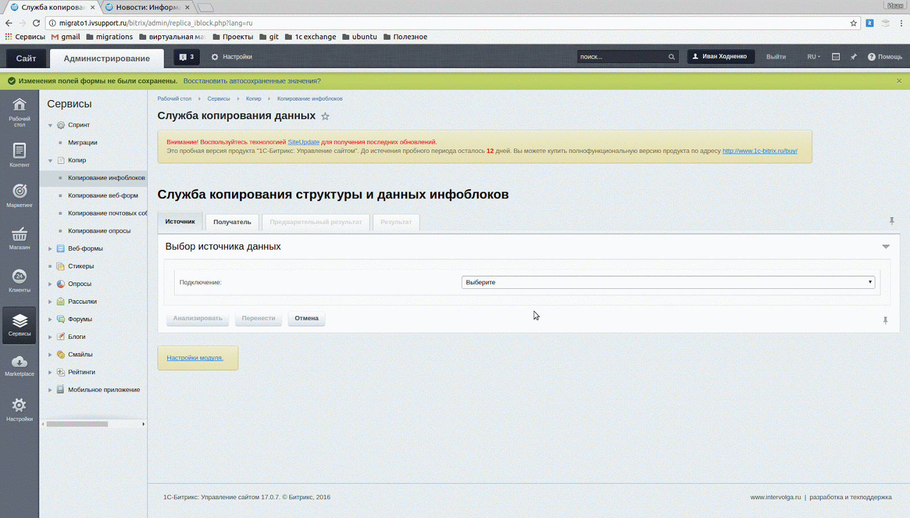Click the notifications icon showing 3
The width and height of the screenshot is (910, 518).
click(x=186, y=57)
